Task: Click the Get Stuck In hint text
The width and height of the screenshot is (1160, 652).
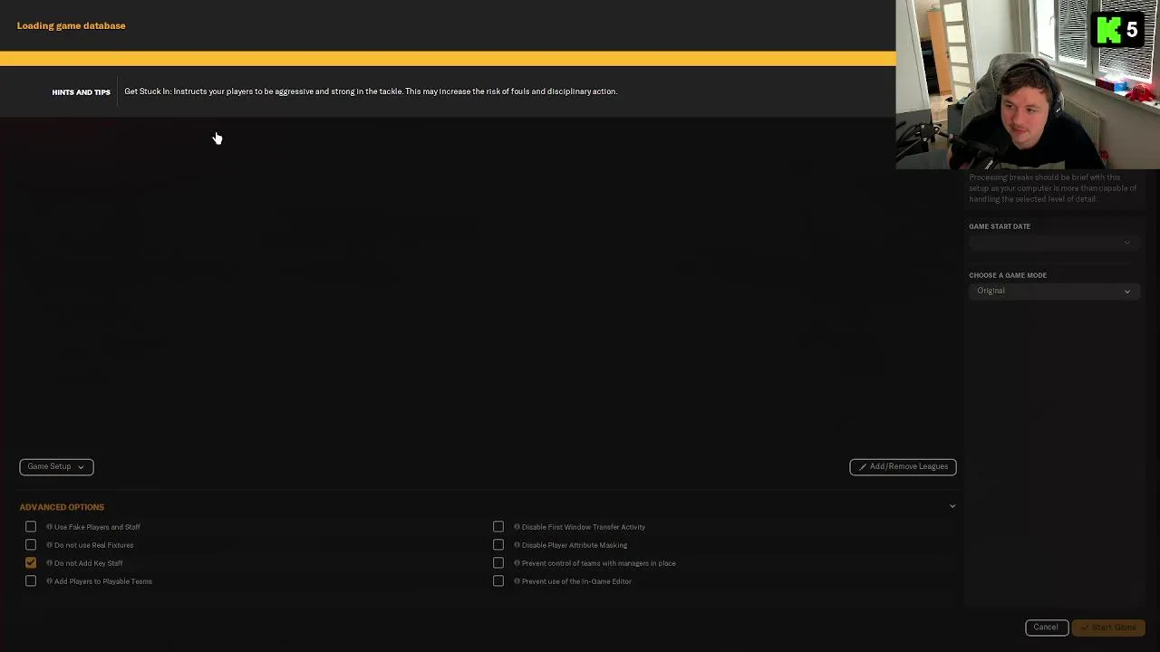Action: (x=371, y=91)
